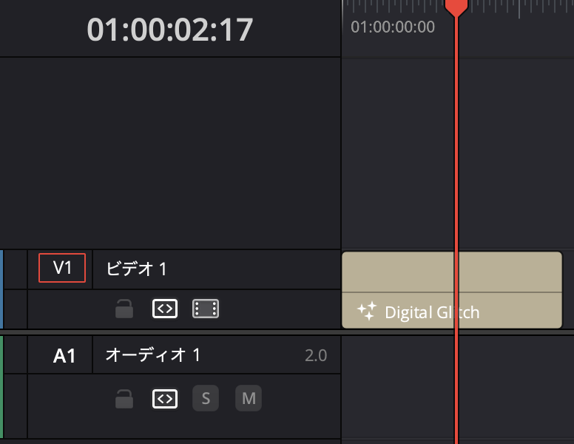Click the red playhead handle
Image resolution: width=574 pixels, height=444 pixels.
tap(456, 7)
